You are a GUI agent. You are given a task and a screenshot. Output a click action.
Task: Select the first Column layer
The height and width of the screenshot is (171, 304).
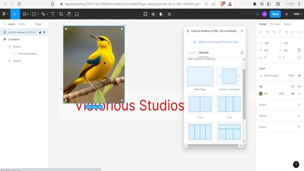tap(17, 47)
